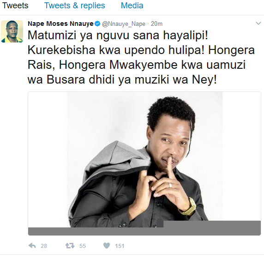Click the tweet line ending 'muziki wa Ney!'
Viewport: 264px width, 259px height.
(x=122, y=80)
